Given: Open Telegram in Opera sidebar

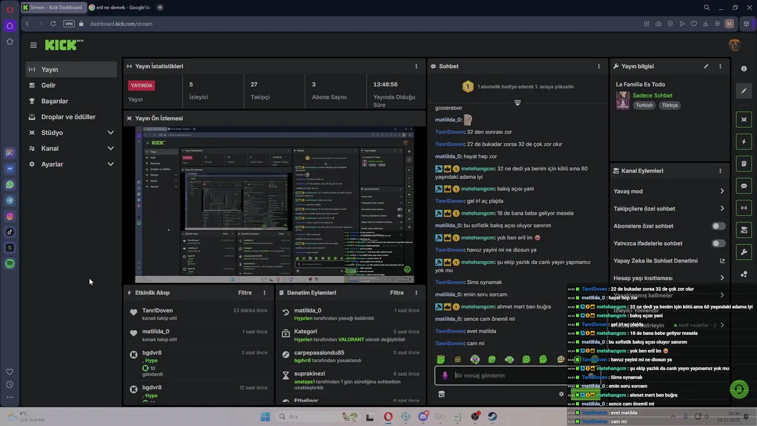Looking at the screenshot, I should click(x=9, y=201).
